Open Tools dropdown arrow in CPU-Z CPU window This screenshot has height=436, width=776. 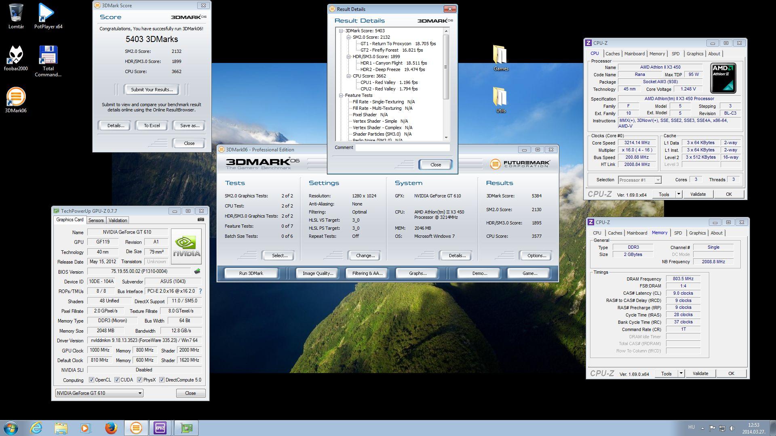pos(679,194)
